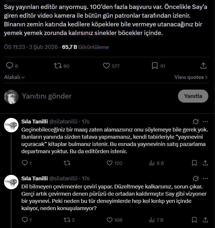Bookmark the main tweet with 91 bookmarks
The image size is (215, 228).
[155, 66]
